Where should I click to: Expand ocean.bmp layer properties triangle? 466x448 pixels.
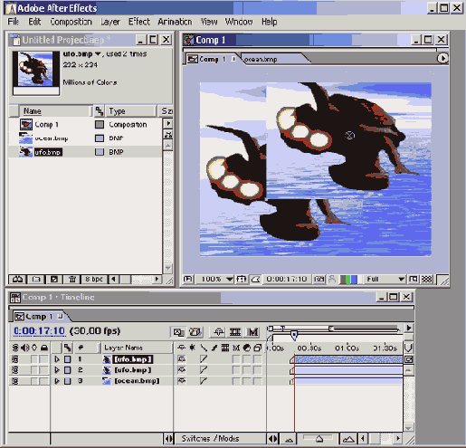[x=57, y=381]
